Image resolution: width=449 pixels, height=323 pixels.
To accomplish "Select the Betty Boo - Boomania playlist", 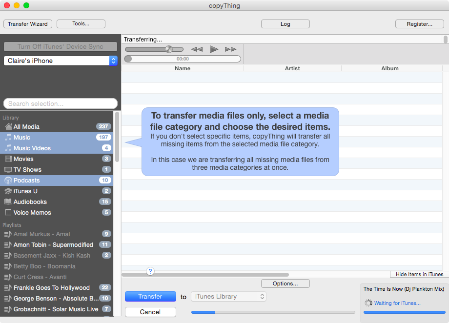I will [x=57, y=266].
